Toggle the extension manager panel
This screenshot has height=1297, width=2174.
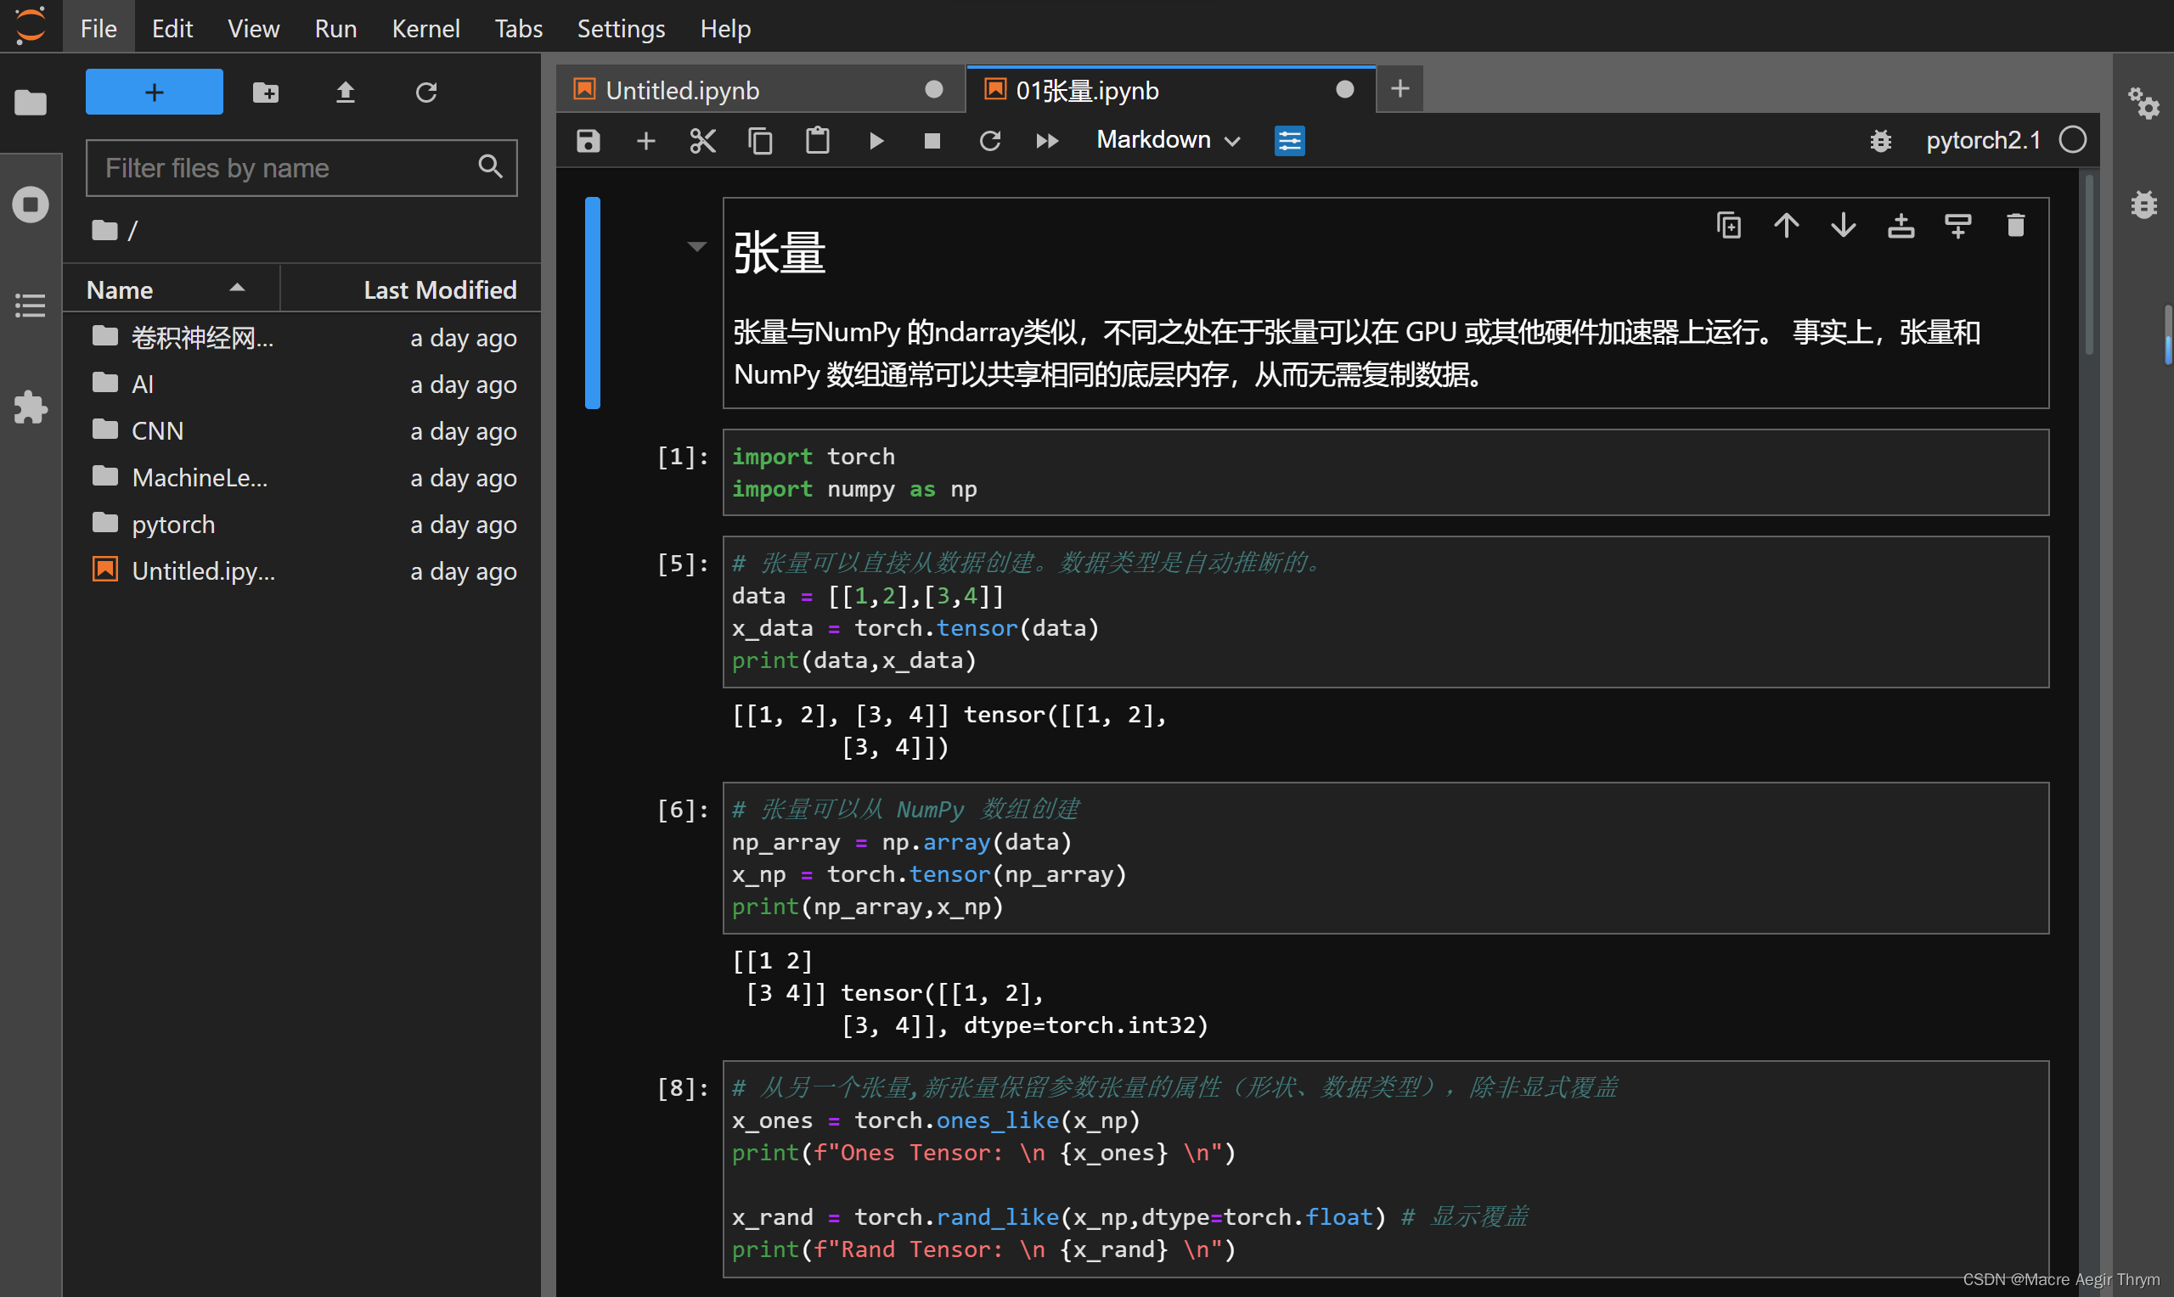[31, 407]
